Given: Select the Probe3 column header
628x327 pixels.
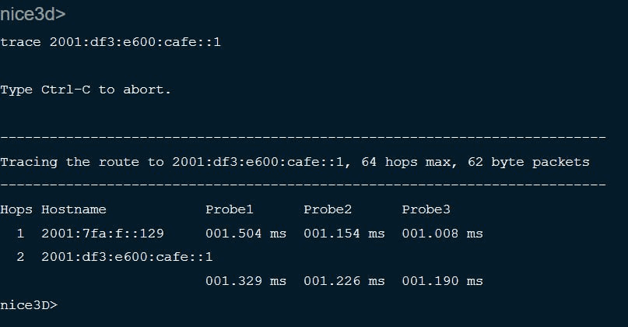Looking at the screenshot, I should click(426, 209).
